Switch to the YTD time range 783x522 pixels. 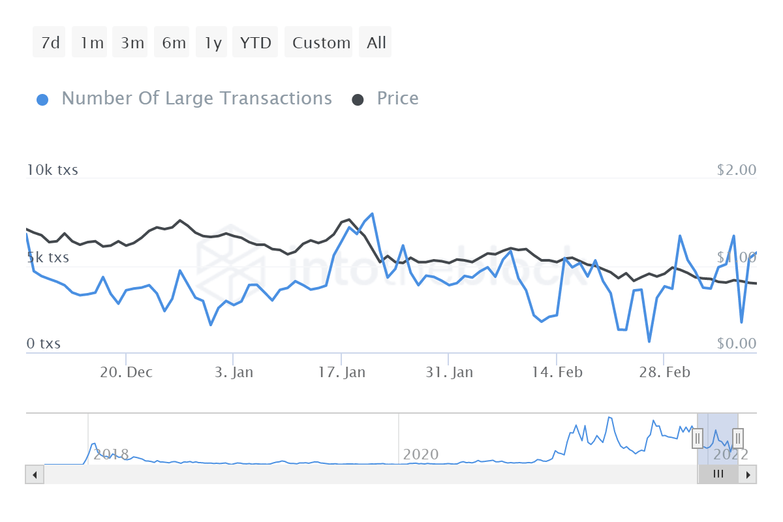[x=254, y=42]
